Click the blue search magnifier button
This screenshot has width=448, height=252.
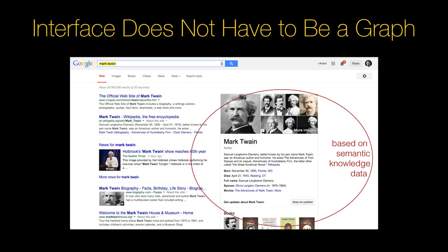pyautogui.click(x=231, y=63)
